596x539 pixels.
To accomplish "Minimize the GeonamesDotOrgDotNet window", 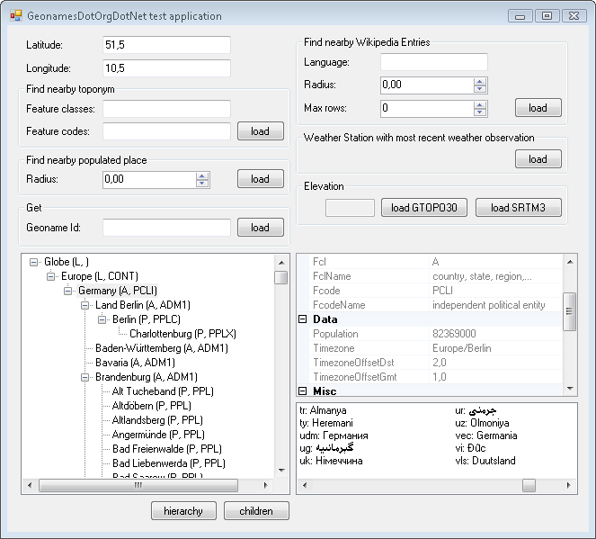I will pos(520,16).
